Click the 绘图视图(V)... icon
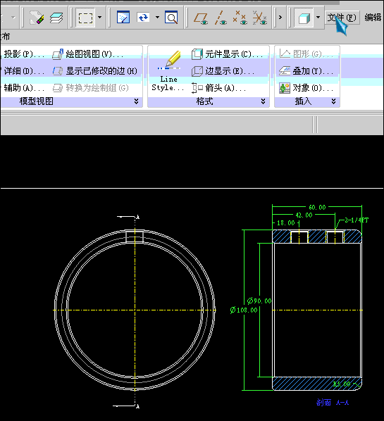This screenshot has height=421, width=384. click(58, 54)
